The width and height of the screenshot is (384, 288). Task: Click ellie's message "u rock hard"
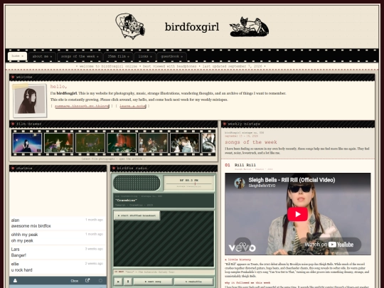(22, 270)
